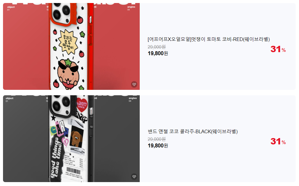Like the red tomato Kobi case with heart icon
299x186 pixels.
point(134,84)
